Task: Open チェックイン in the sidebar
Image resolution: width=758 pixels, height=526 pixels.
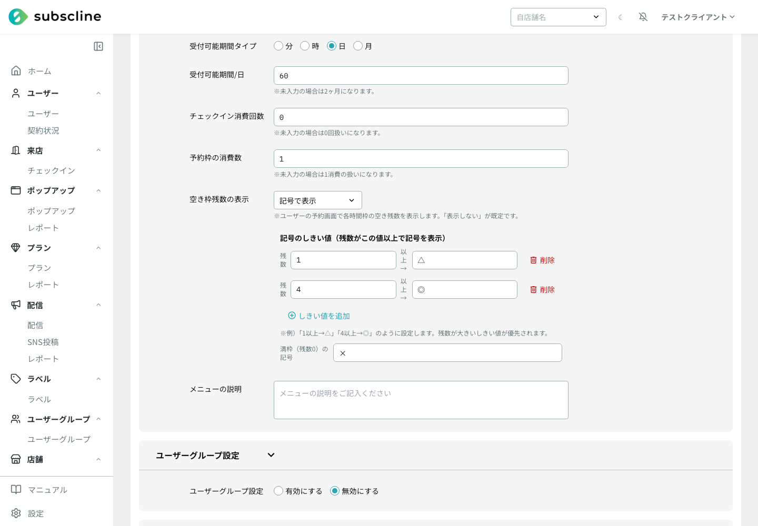Action: pyautogui.click(x=51, y=170)
